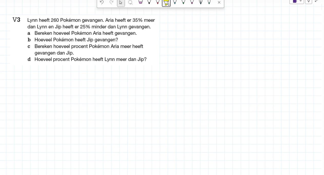Click the pen mode button top right

pyautogui.click(x=309, y=1)
